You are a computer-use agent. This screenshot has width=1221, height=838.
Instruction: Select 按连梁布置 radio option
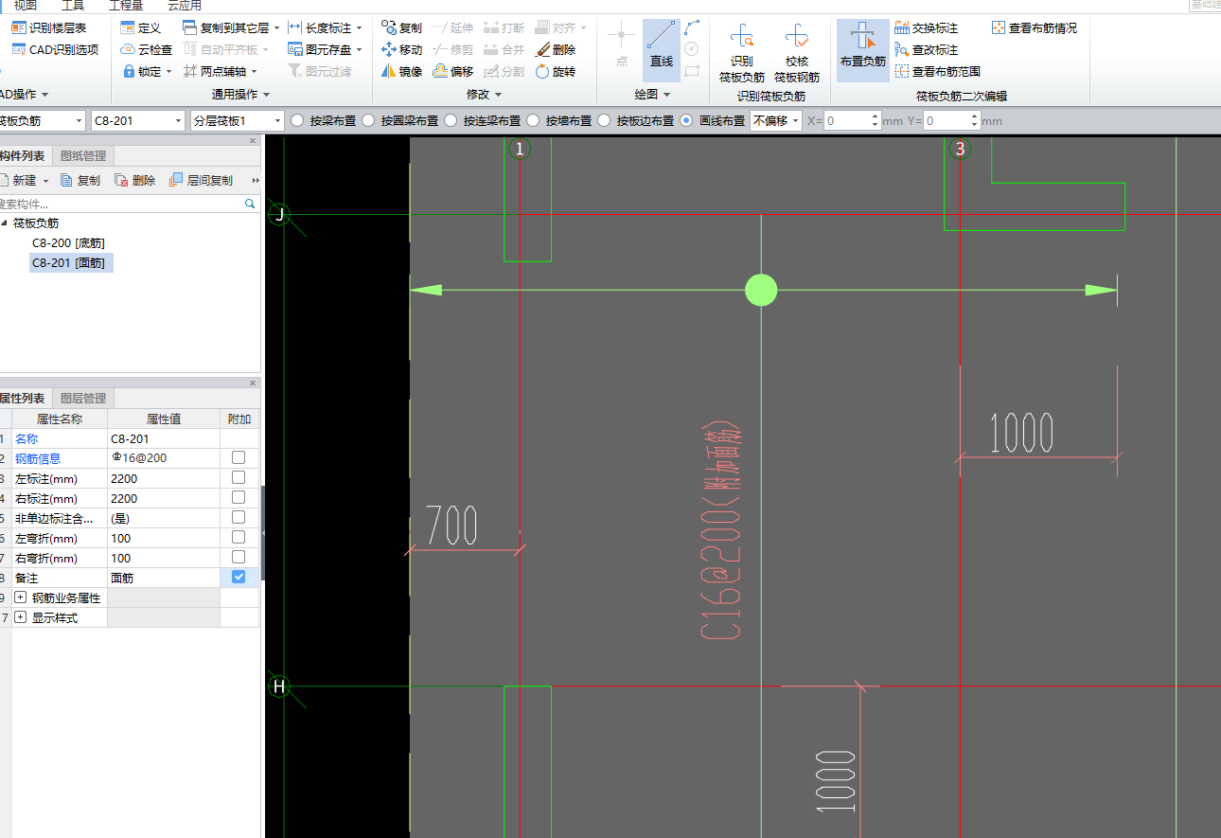451,120
